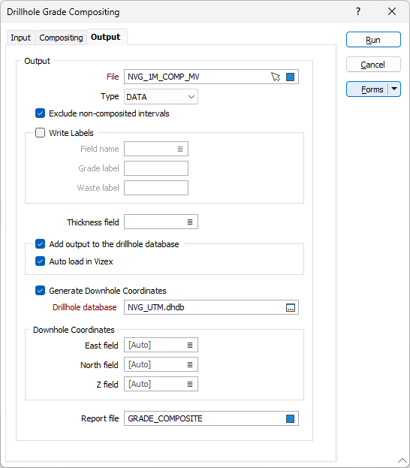
Task: Click the list icon in East field
Action: point(190,346)
